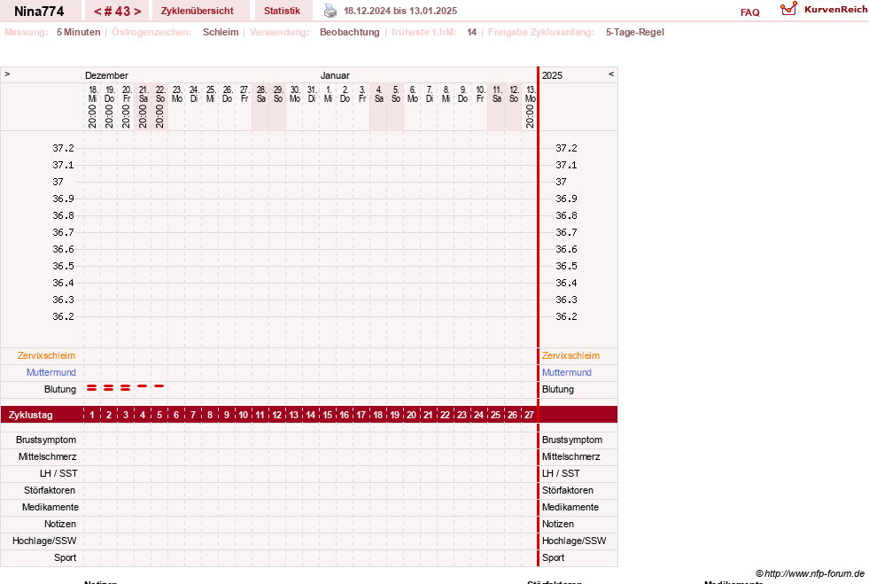
Task: Click the '5 Minuten' Messung value
Action: tap(78, 32)
